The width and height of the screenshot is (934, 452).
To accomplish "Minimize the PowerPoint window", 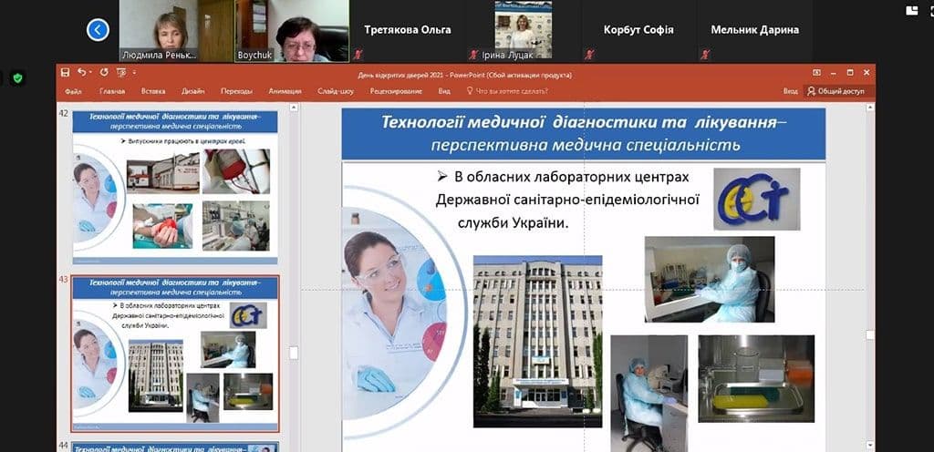I will pyautogui.click(x=834, y=73).
